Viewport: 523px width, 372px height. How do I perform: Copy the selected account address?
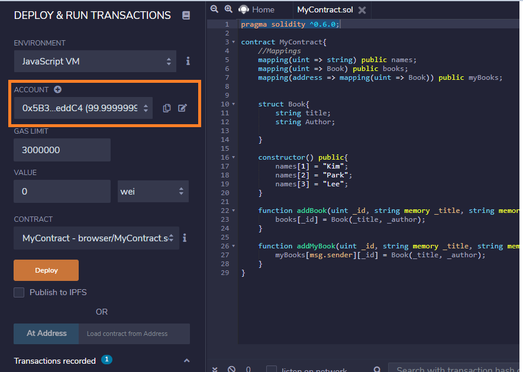pos(167,108)
